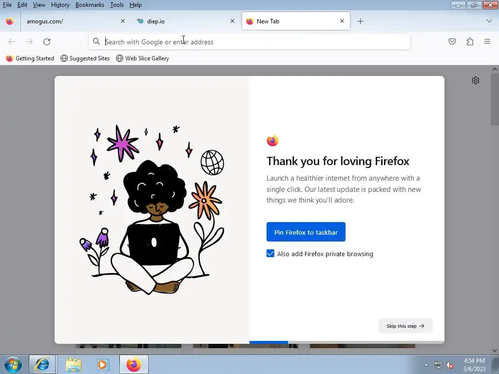Click the Firefox taskbar icon
The height and width of the screenshot is (374, 499).
[134, 364]
